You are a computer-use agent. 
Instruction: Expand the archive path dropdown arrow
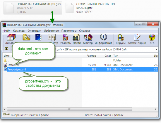pyautogui.click(x=156, y=49)
